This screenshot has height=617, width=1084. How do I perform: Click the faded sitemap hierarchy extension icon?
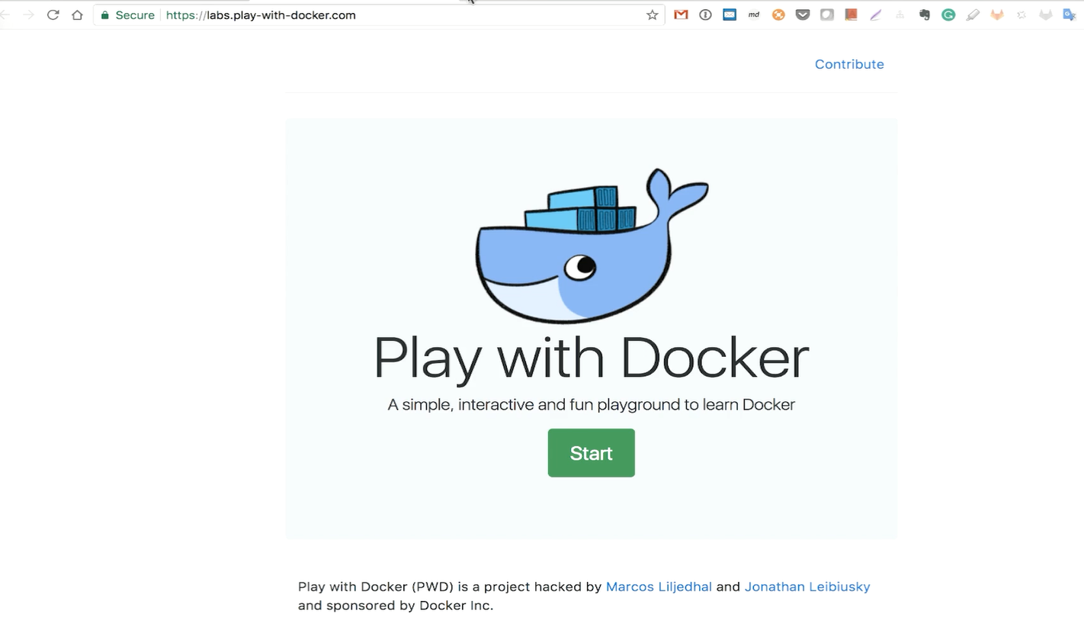pyautogui.click(x=900, y=14)
